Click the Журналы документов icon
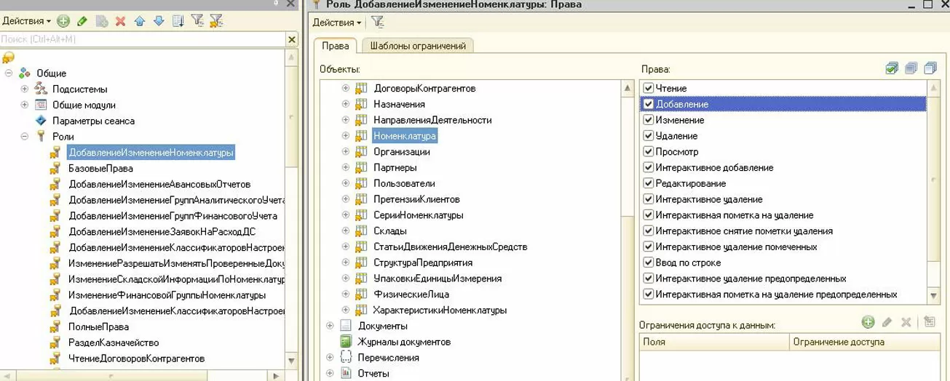Image resolution: width=950 pixels, height=381 pixels. [346, 342]
